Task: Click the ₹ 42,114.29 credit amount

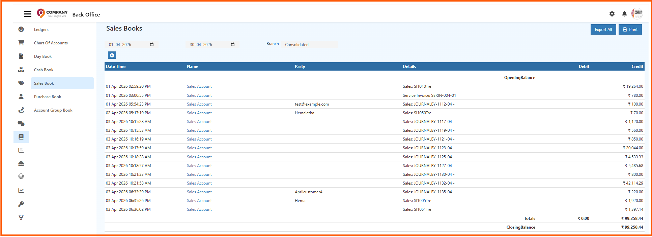Action: click(633, 183)
